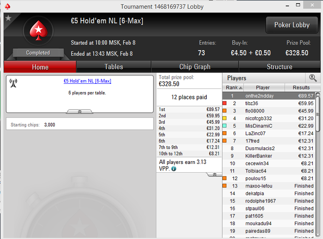The width and height of the screenshot is (323, 239).
Task: Click cyan color tag beside MisDinamiC
Action: [225, 126]
